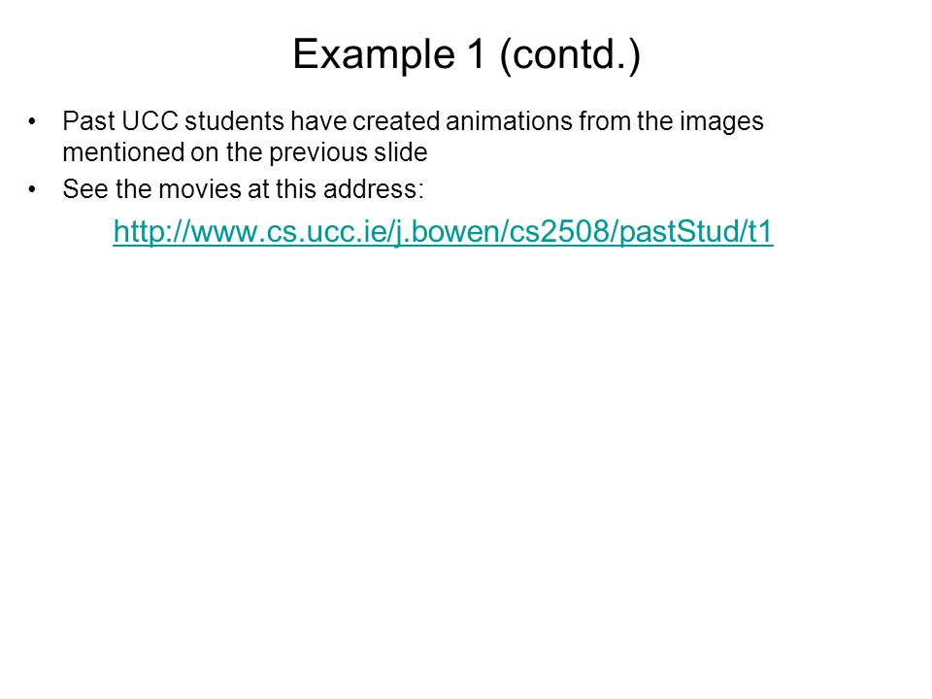Viewport: 932px width, 699px height.
Task: Click the number '1' in the title
Action: click(477, 54)
